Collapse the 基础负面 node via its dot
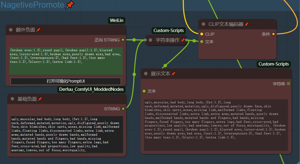 [x=12, y=99]
